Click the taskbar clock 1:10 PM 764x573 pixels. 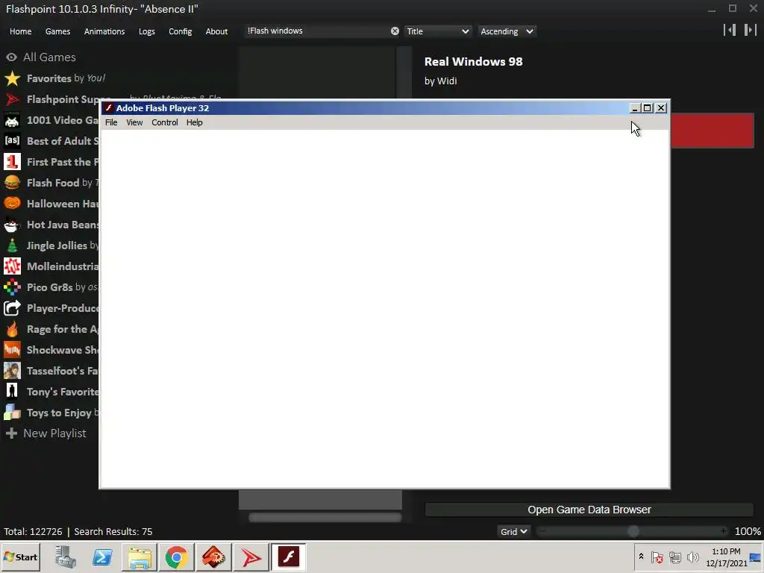coord(726,557)
